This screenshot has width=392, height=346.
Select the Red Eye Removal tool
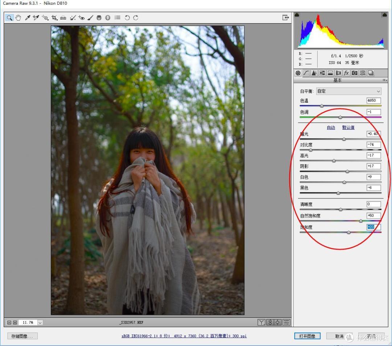pos(81,18)
